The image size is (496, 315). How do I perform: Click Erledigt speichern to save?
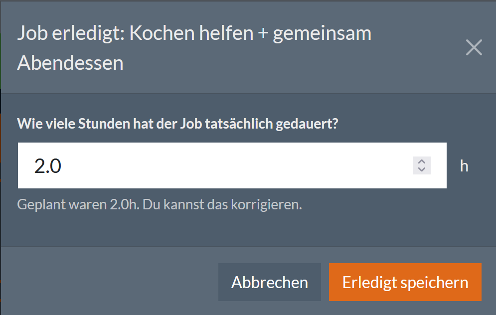click(405, 282)
